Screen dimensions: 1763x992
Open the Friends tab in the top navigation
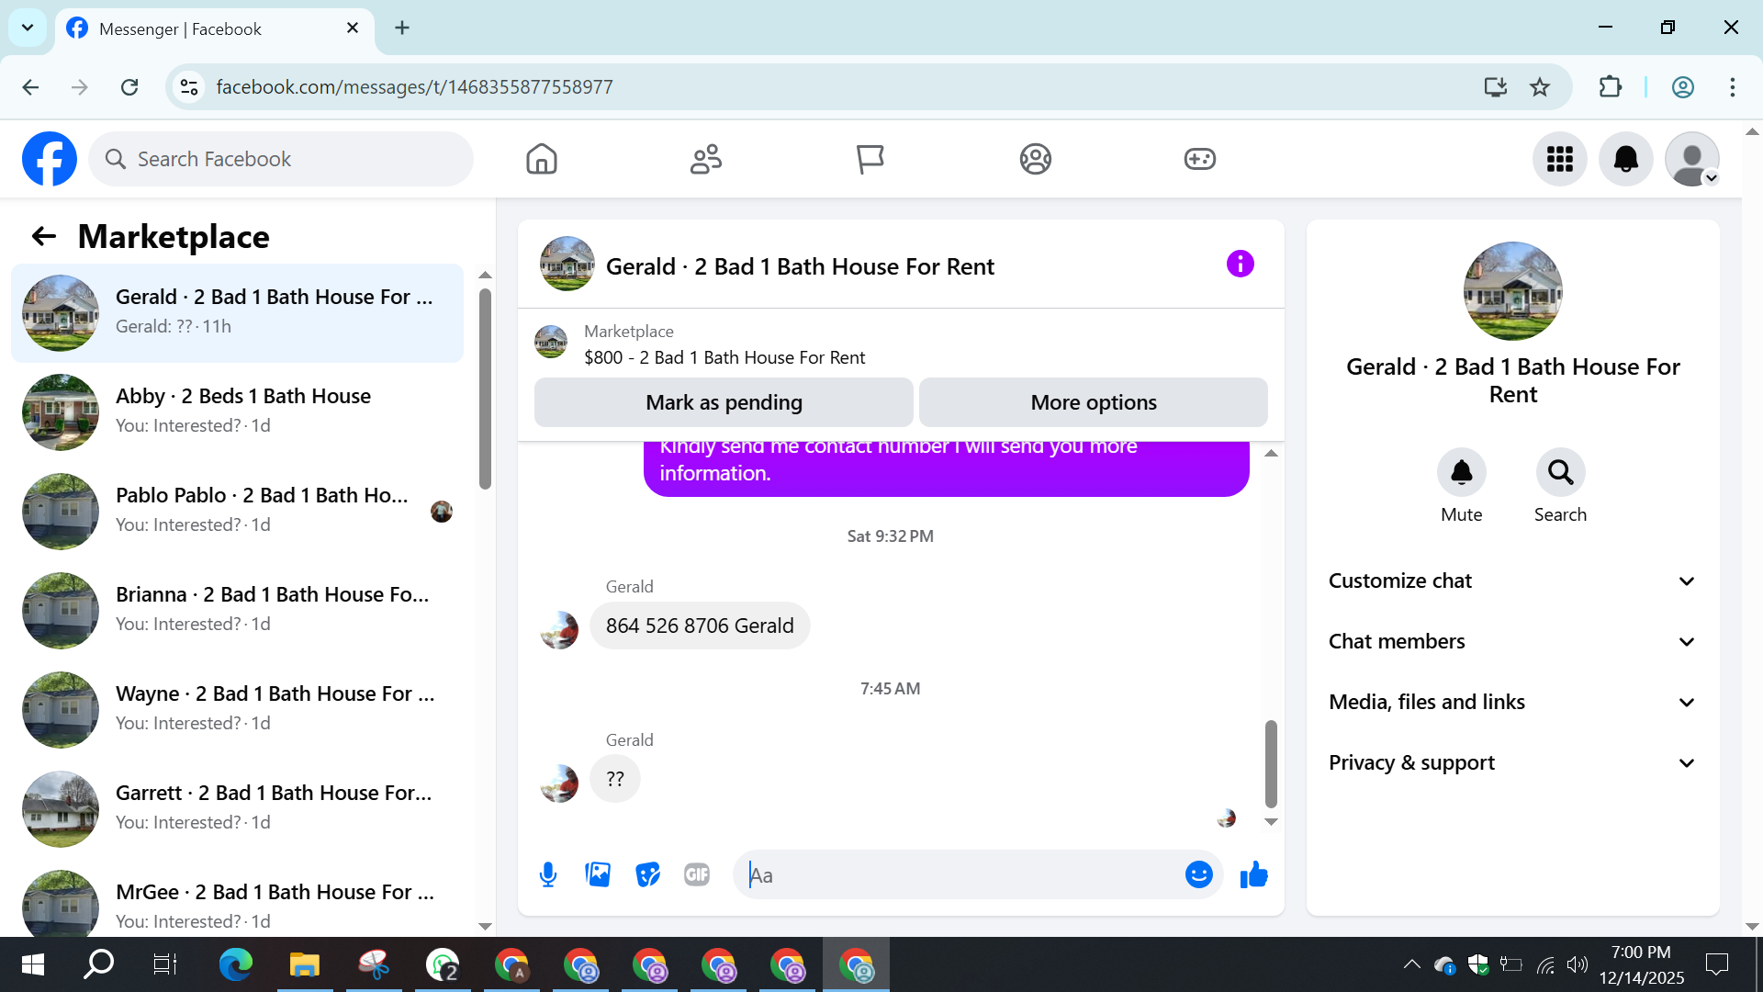coord(706,159)
